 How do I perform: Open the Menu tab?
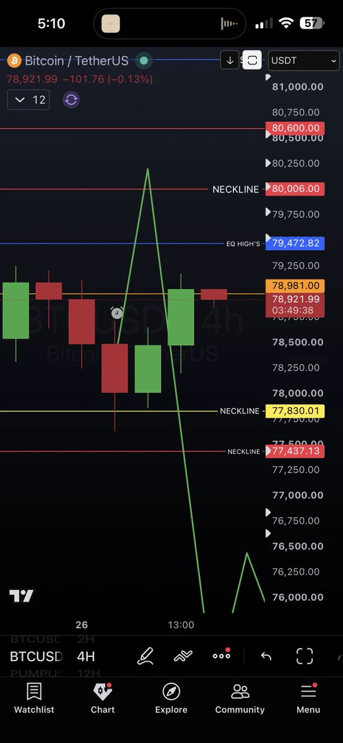click(308, 698)
